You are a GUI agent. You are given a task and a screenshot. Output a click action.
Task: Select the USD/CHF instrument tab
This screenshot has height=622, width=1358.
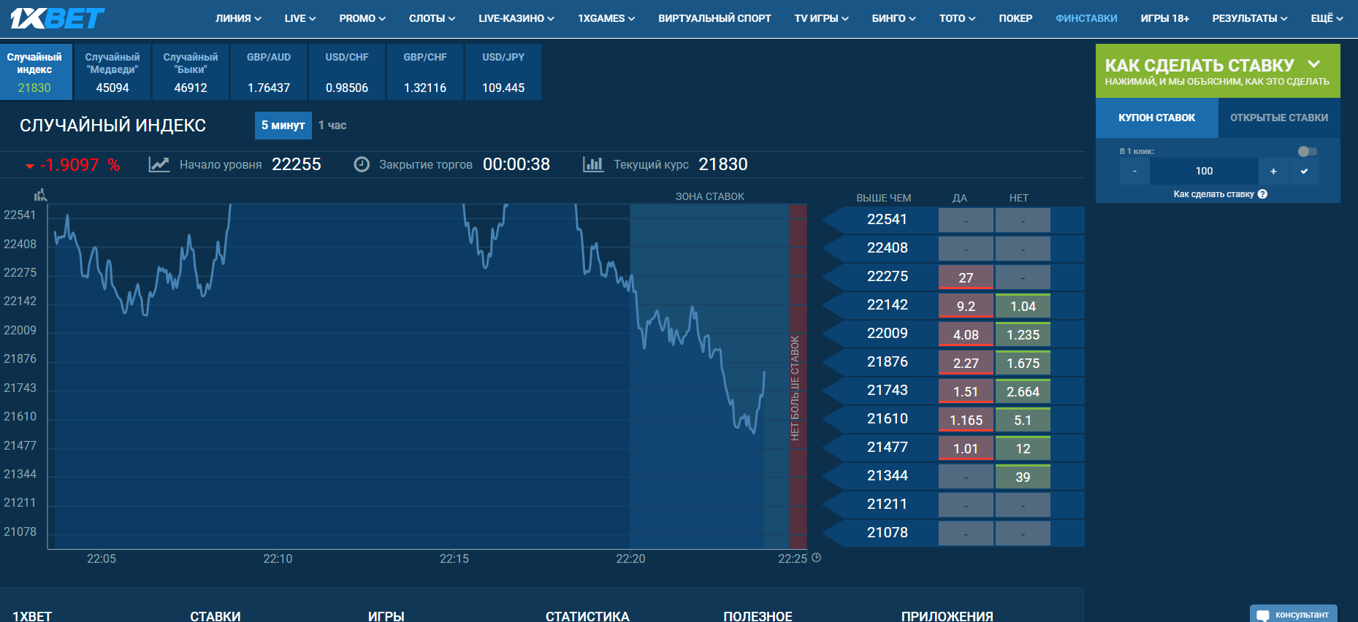point(347,72)
